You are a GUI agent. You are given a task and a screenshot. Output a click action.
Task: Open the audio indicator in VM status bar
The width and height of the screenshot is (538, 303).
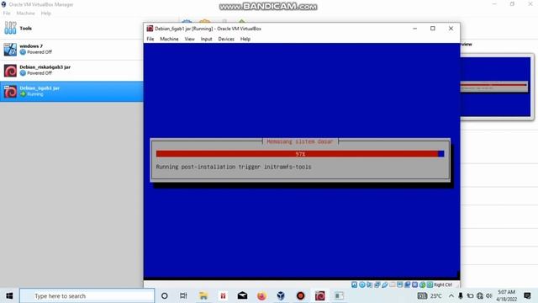[370, 284]
